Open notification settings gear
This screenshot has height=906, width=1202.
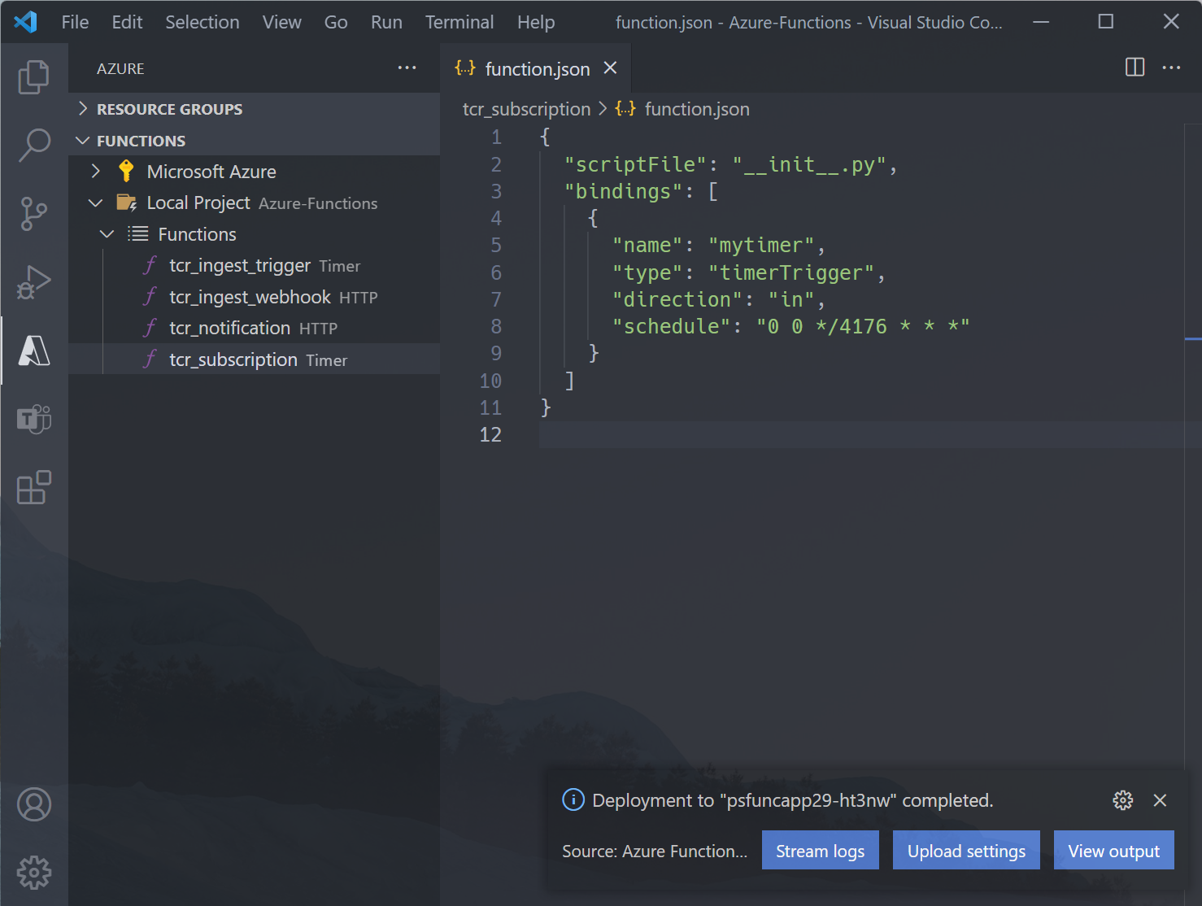coord(1122,800)
